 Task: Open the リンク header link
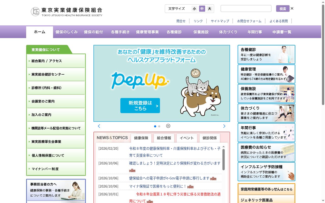(x=198, y=21)
